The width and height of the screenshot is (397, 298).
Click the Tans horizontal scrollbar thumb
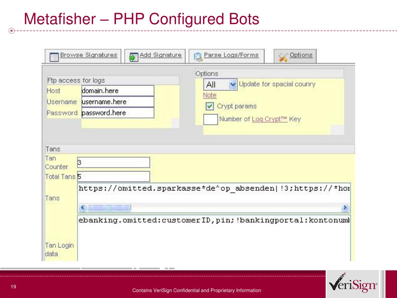pyautogui.click(x=109, y=208)
